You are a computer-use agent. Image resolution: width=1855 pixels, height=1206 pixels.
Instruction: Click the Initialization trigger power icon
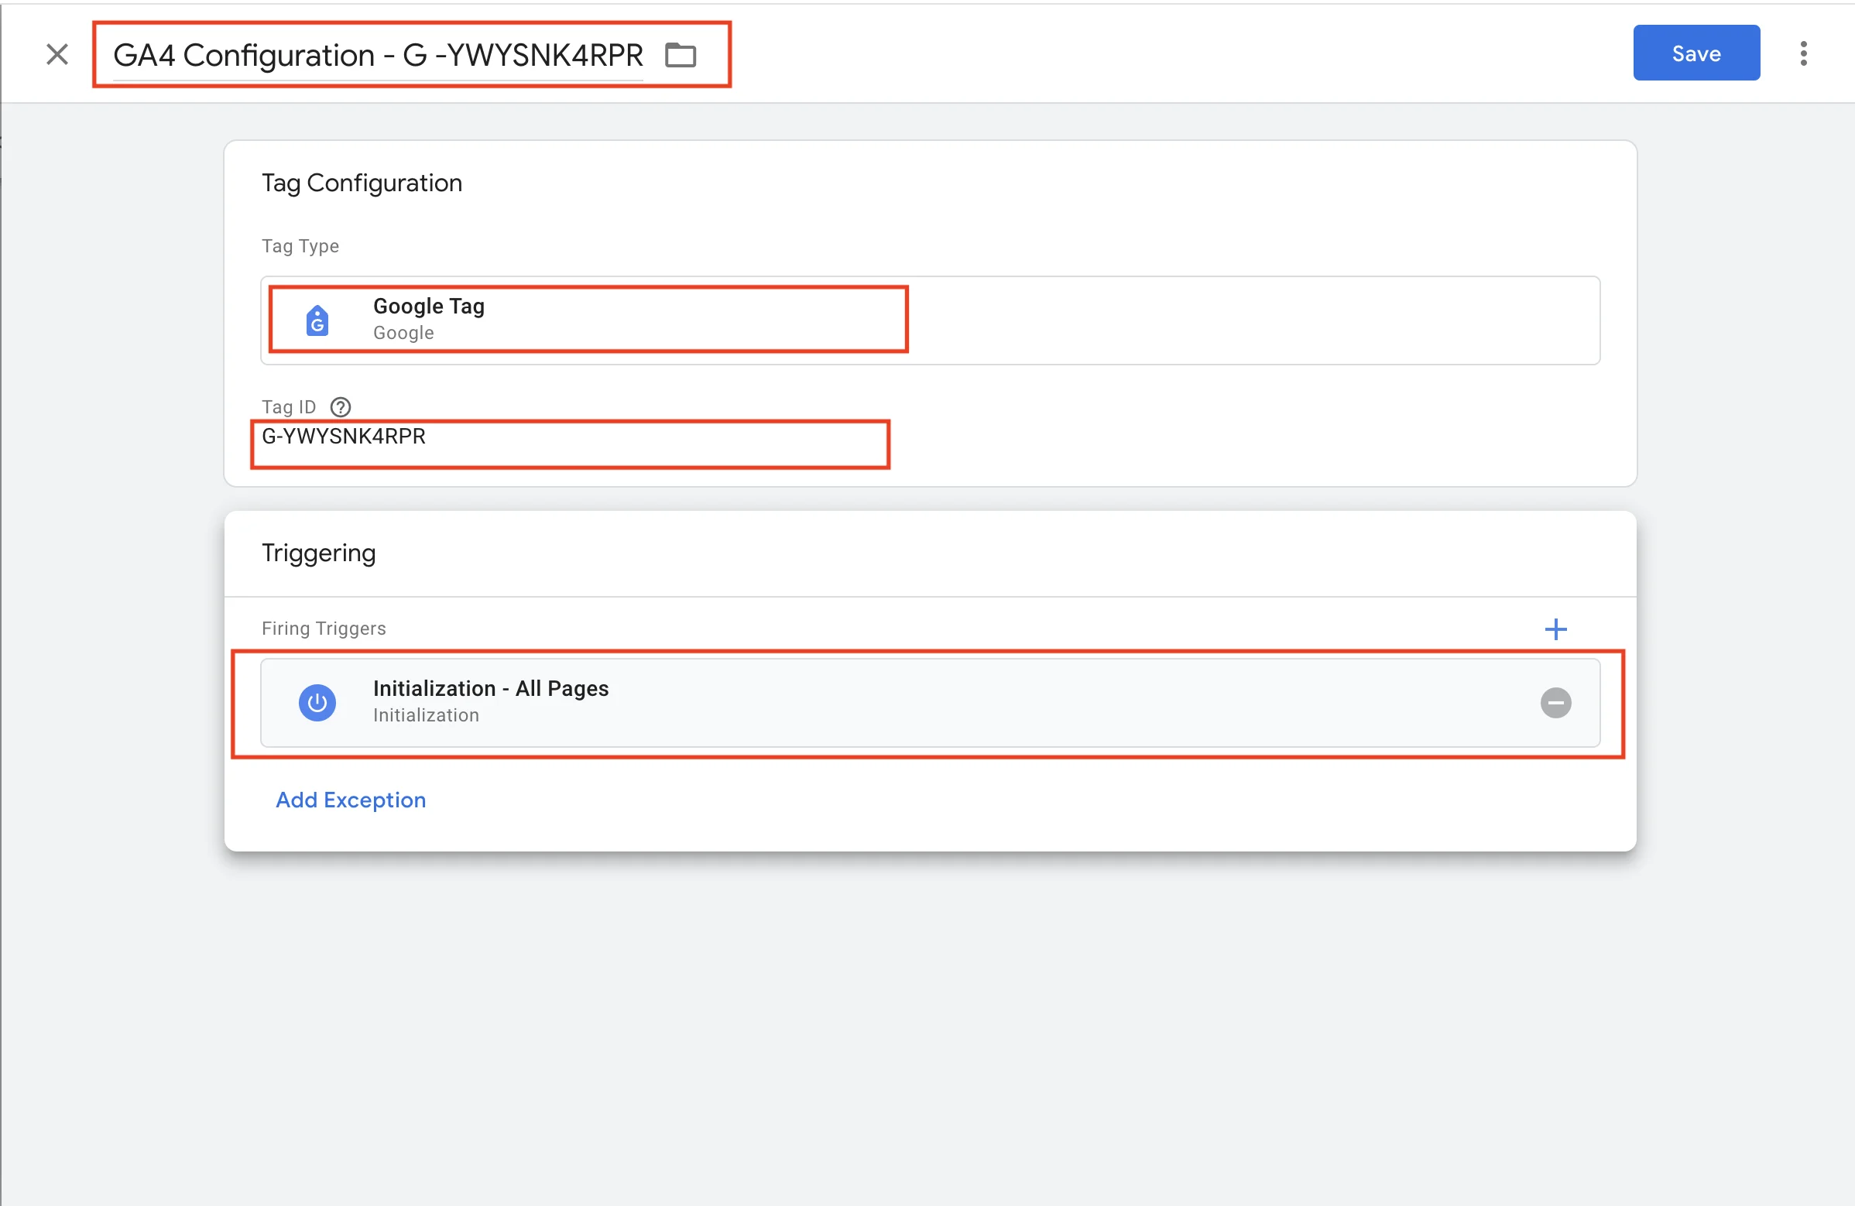(x=317, y=703)
